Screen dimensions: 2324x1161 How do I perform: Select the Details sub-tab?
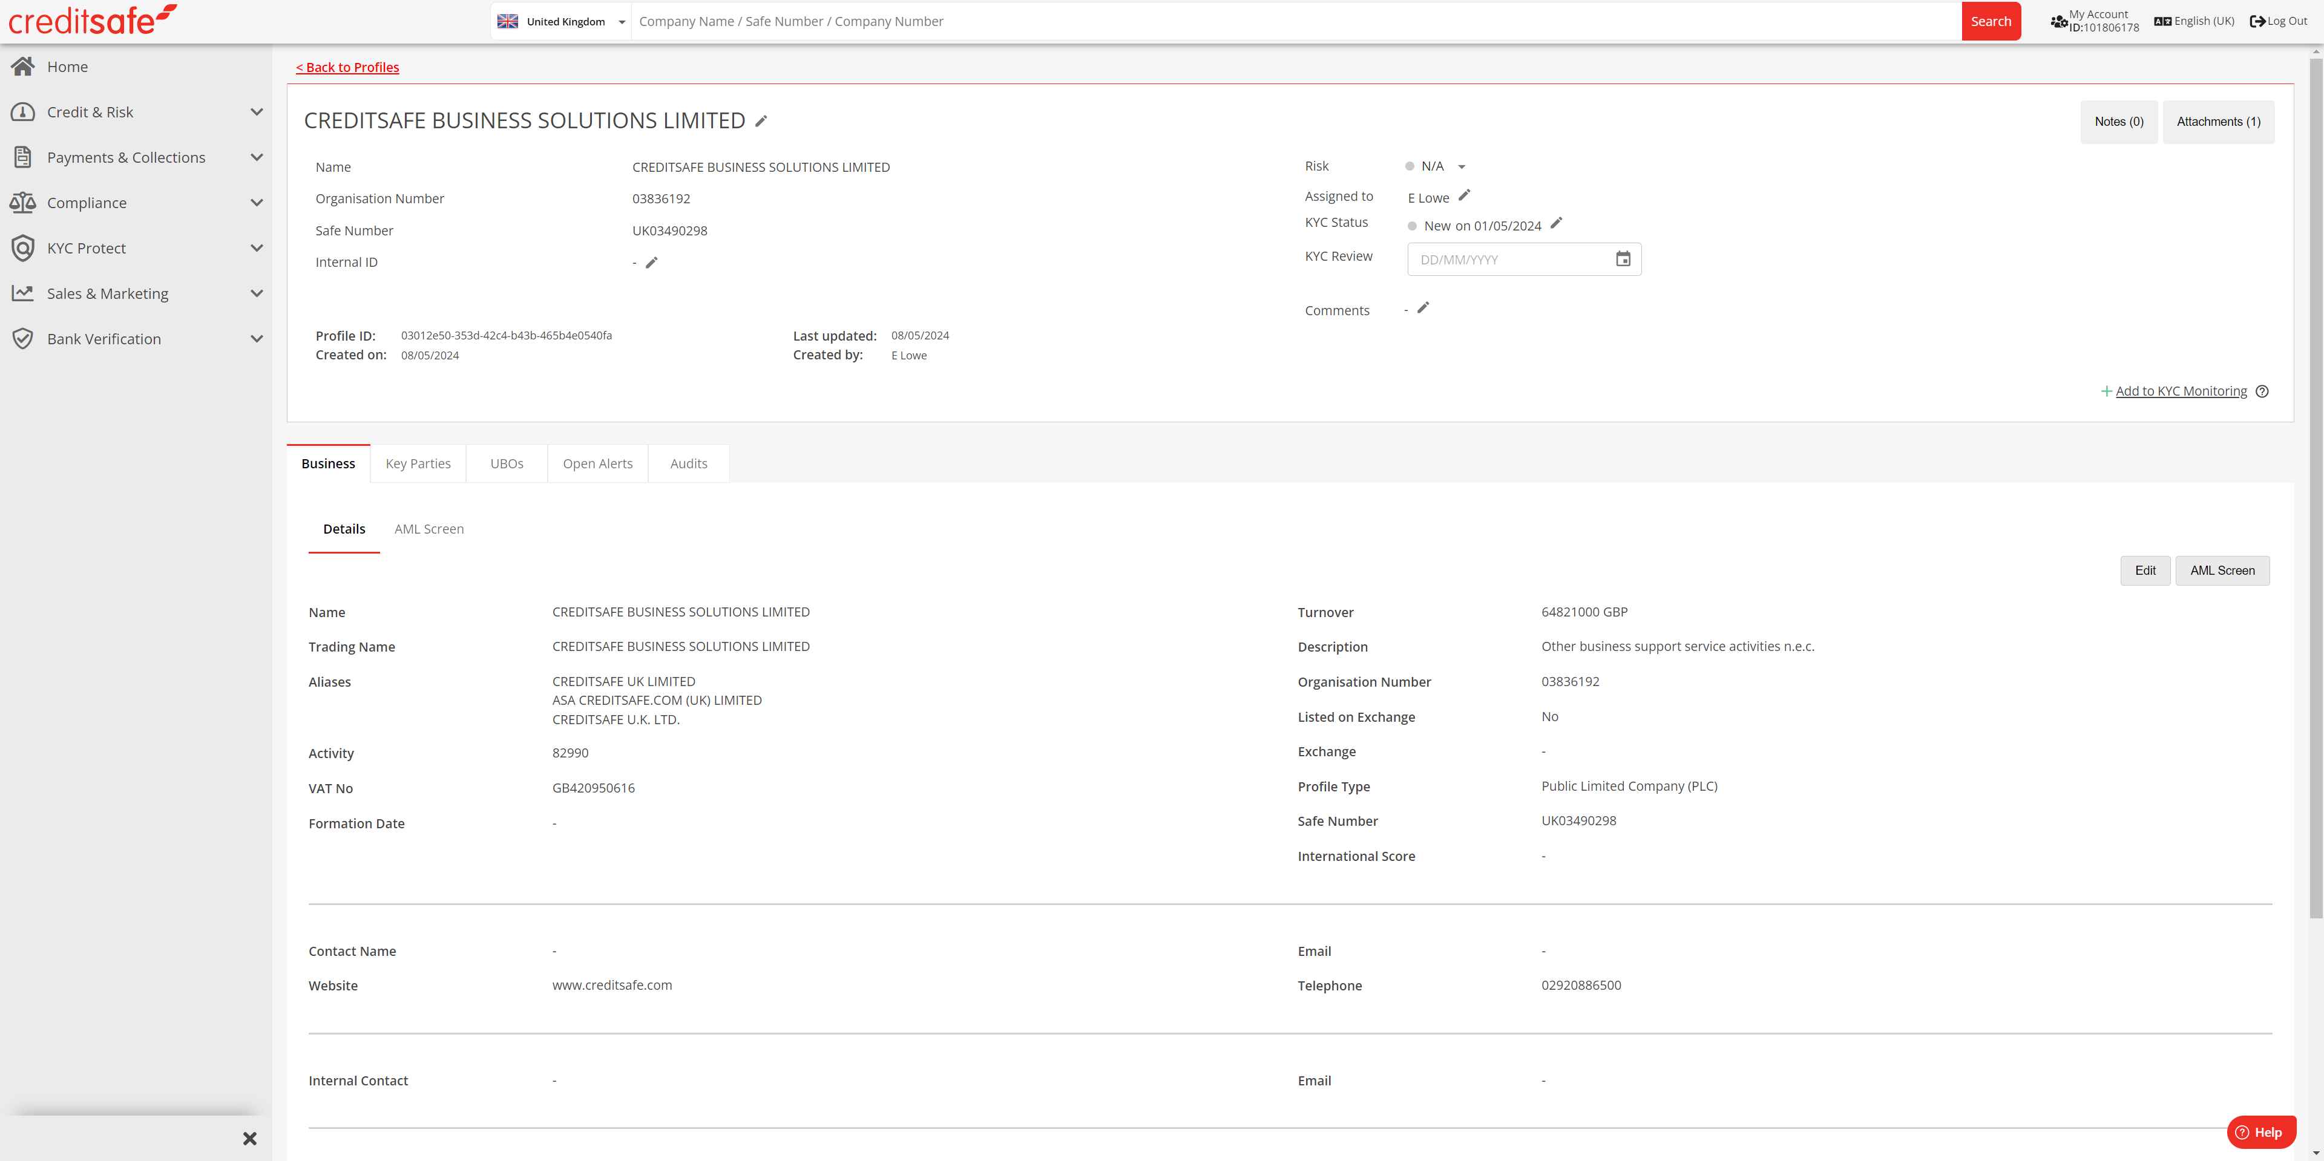344,529
